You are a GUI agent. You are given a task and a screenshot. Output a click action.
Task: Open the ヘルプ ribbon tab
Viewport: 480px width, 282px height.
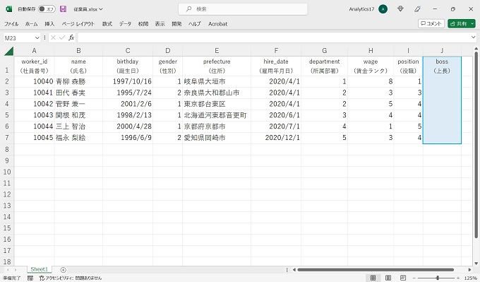click(x=194, y=23)
